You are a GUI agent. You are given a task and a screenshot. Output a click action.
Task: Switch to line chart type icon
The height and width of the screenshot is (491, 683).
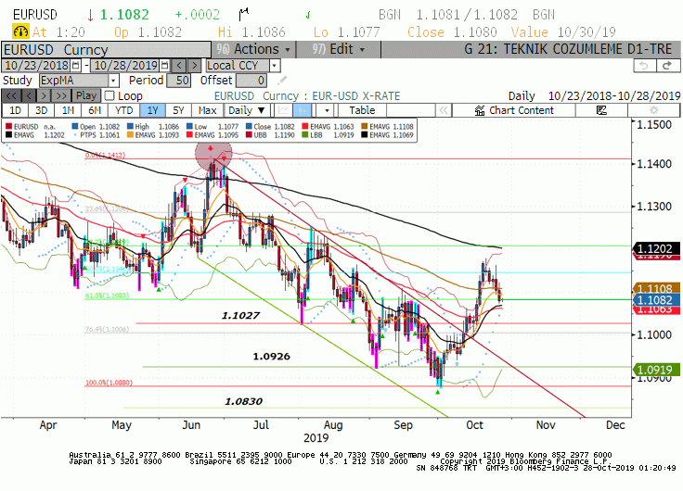pyautogui.click(x=283, y=110)
